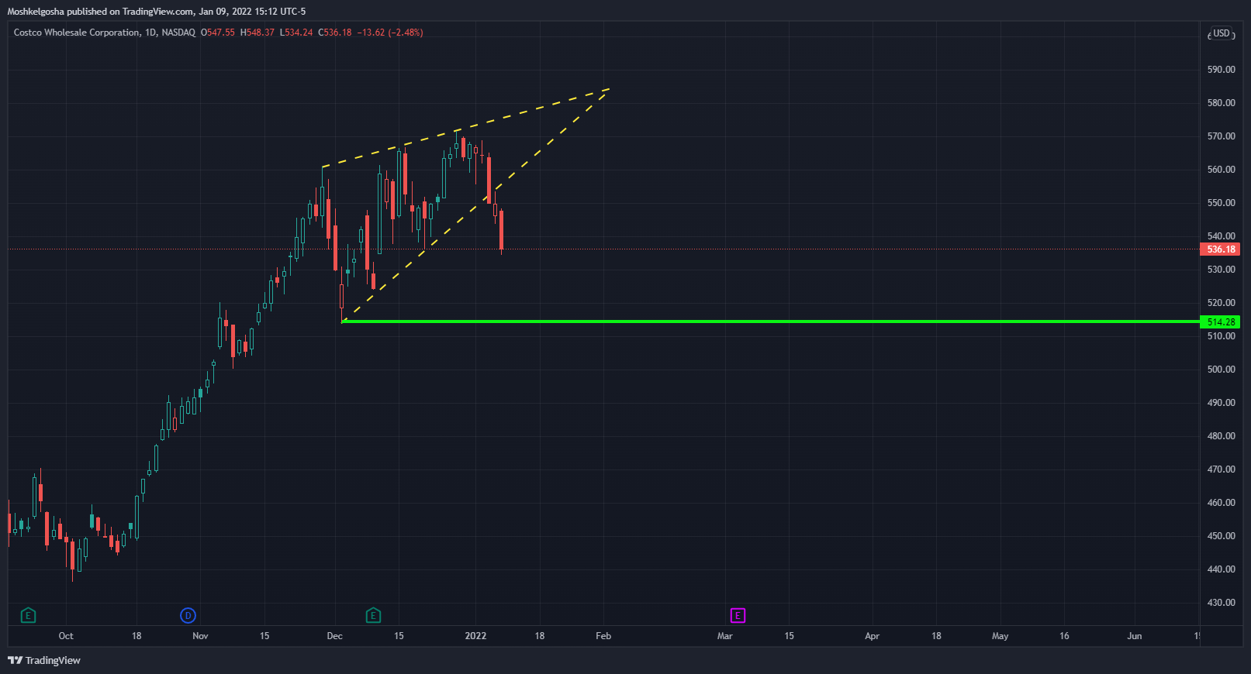Click the red 536.18 current price label

(1220, 249)
